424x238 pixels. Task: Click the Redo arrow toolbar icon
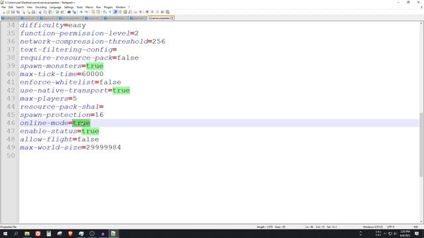[62, 12]
